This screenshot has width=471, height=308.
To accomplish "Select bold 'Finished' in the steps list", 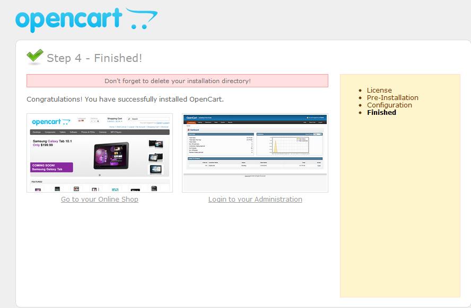I will 381,113.
